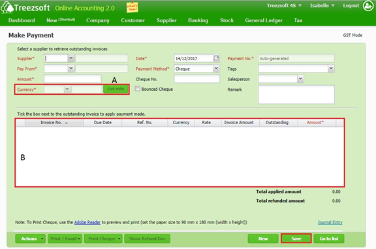Open the Print / Email dropdown
The image size is (376, 249).
65,239
